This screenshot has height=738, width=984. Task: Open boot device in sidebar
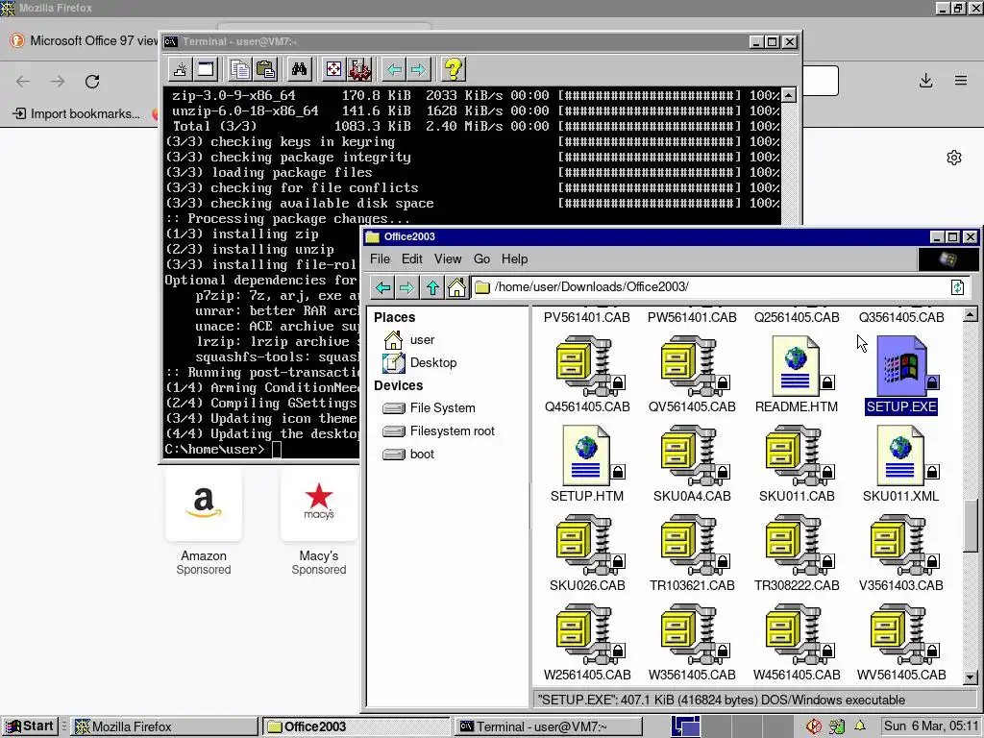pyautogui.click(x=408, y=455)
